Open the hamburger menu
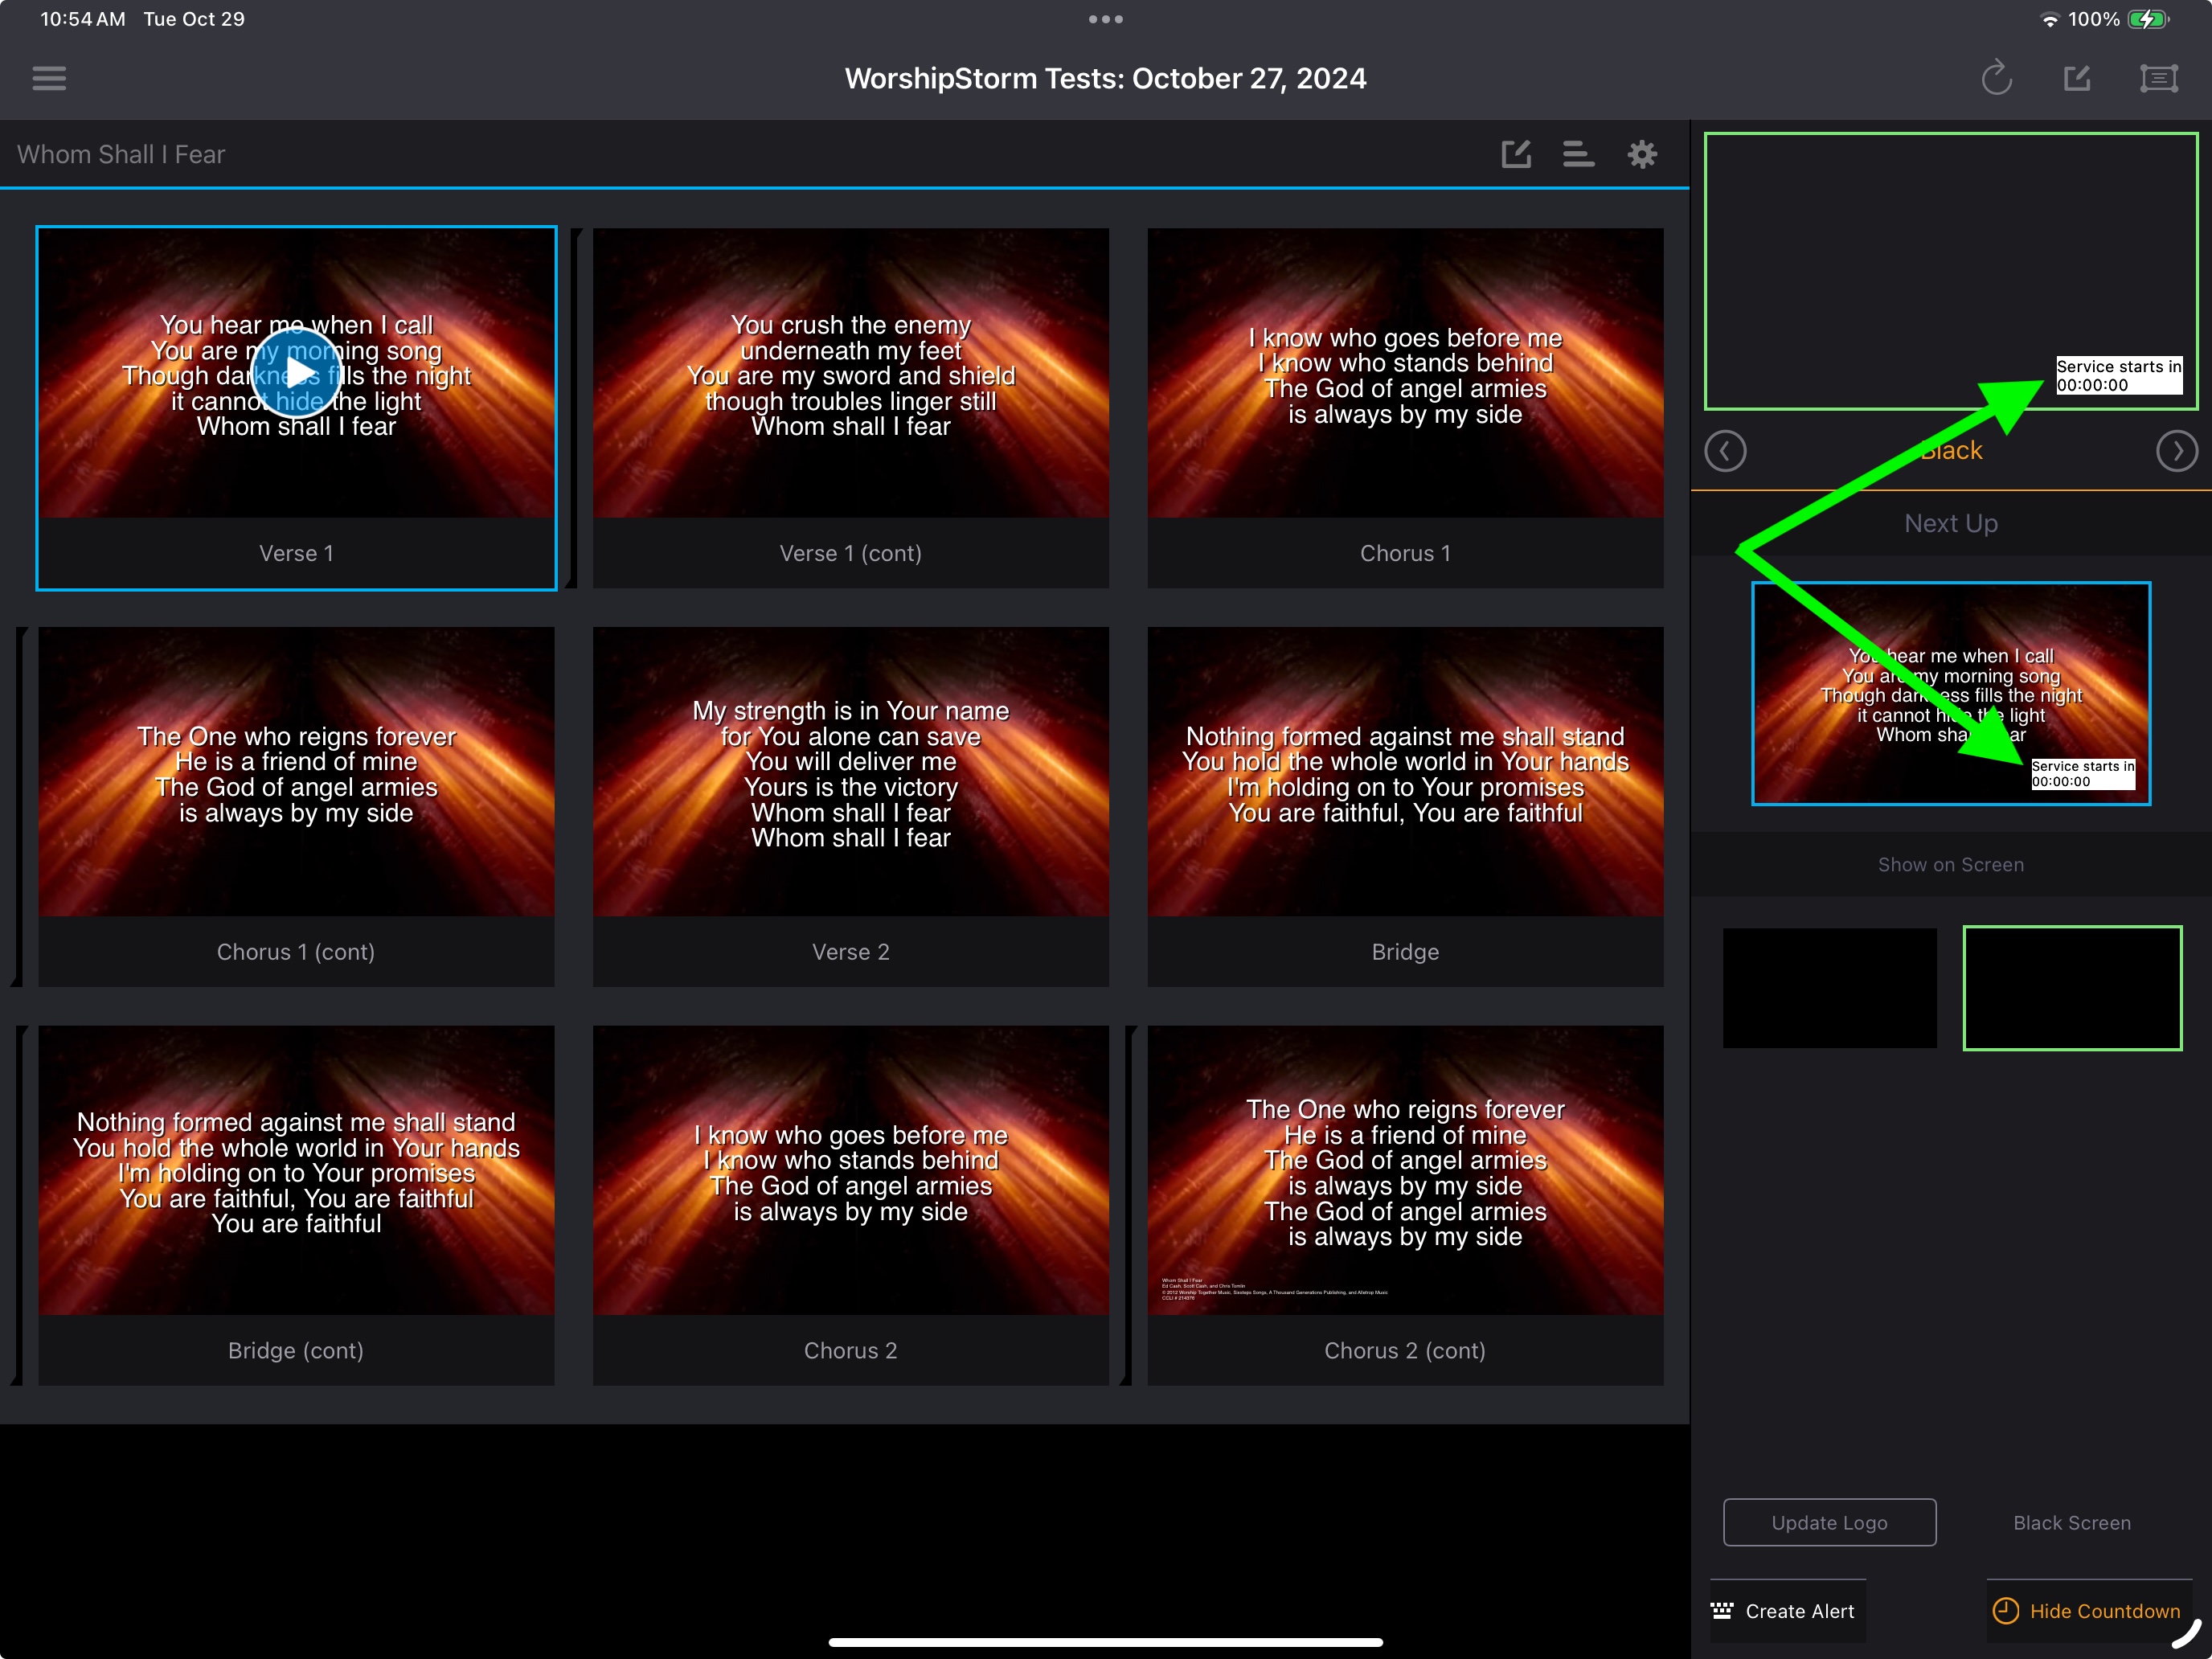This screenshot has width=2212, height=1659. 49,78
